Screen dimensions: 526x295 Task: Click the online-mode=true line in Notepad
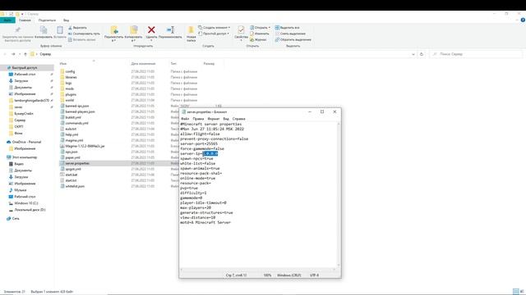(197, 179)
